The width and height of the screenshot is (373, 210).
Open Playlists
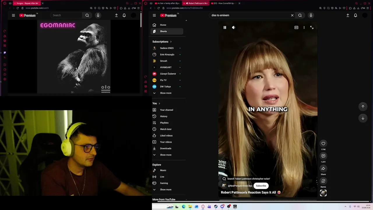167,123
